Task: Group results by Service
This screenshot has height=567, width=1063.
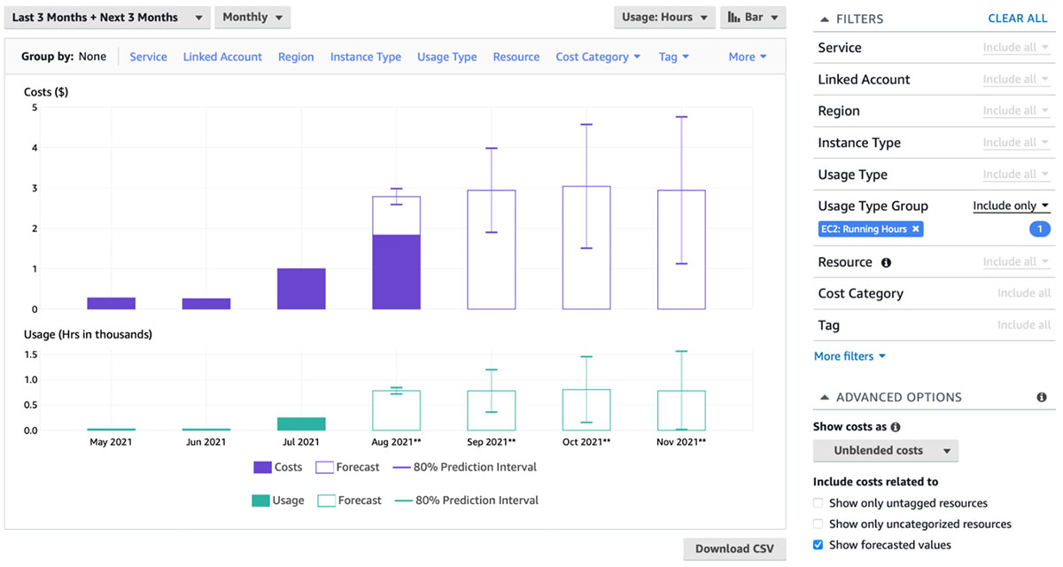Action: coord(148,55)
